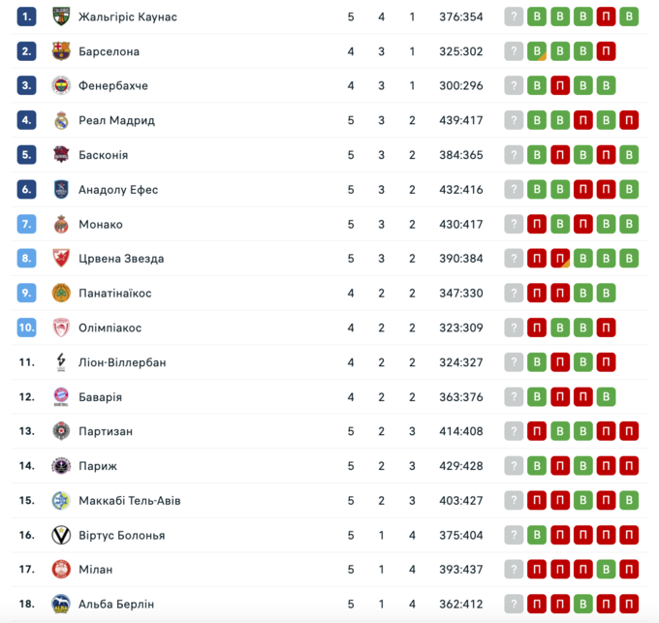Select the Віртус Болонья team name
The width and height of the screenshot is (659, 623).
click(x=122, y=535)
